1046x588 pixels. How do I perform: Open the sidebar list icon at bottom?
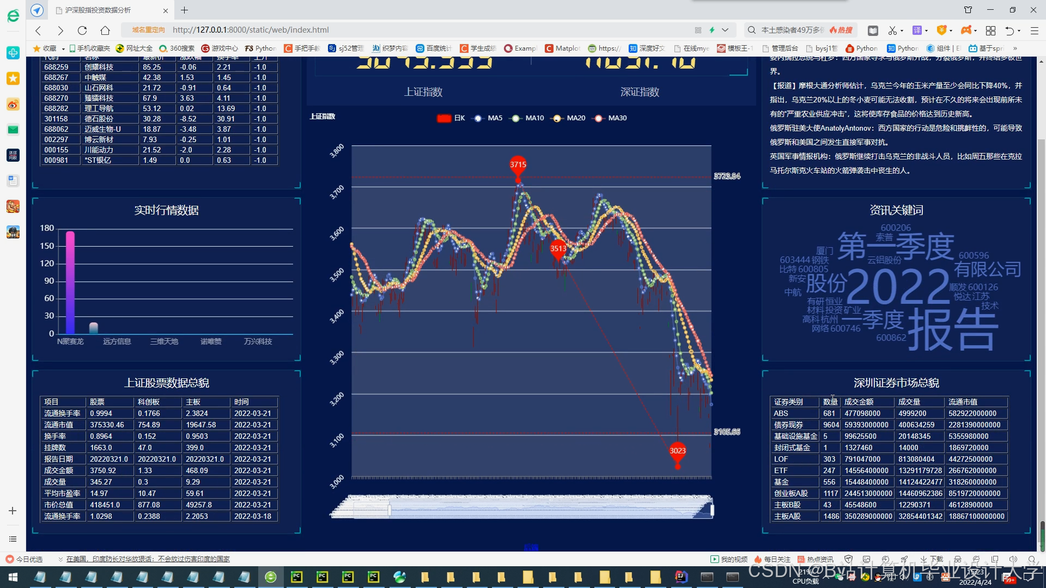click(x=13, y=539)
